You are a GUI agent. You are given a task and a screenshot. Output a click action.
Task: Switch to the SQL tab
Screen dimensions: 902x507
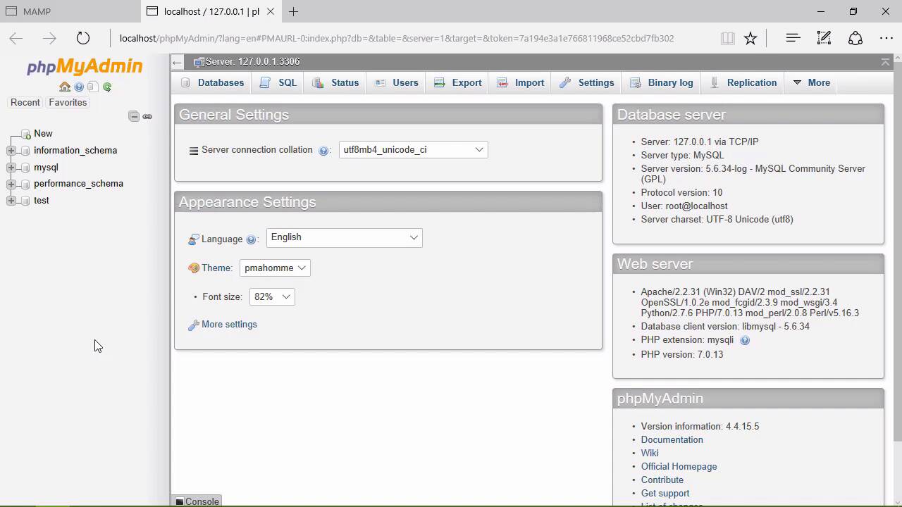tap(278, 82)
